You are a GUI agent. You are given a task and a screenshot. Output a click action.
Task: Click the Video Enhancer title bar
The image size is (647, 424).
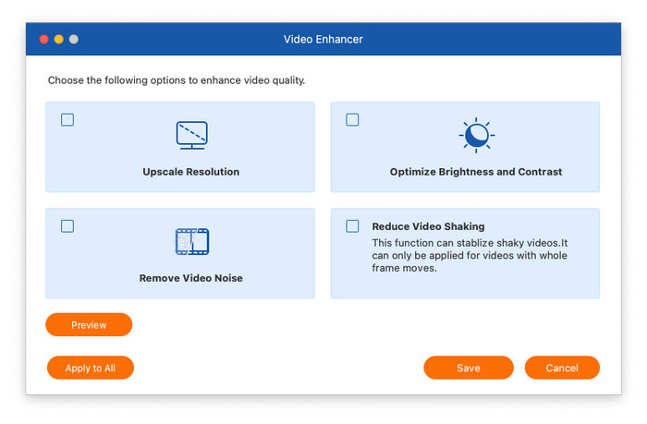point(323,40)
